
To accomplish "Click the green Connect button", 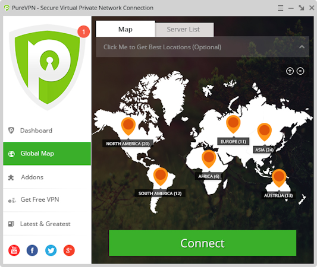I will [202, 243].
